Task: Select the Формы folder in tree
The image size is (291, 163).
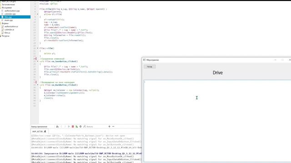Action: [x=5, y=23]
